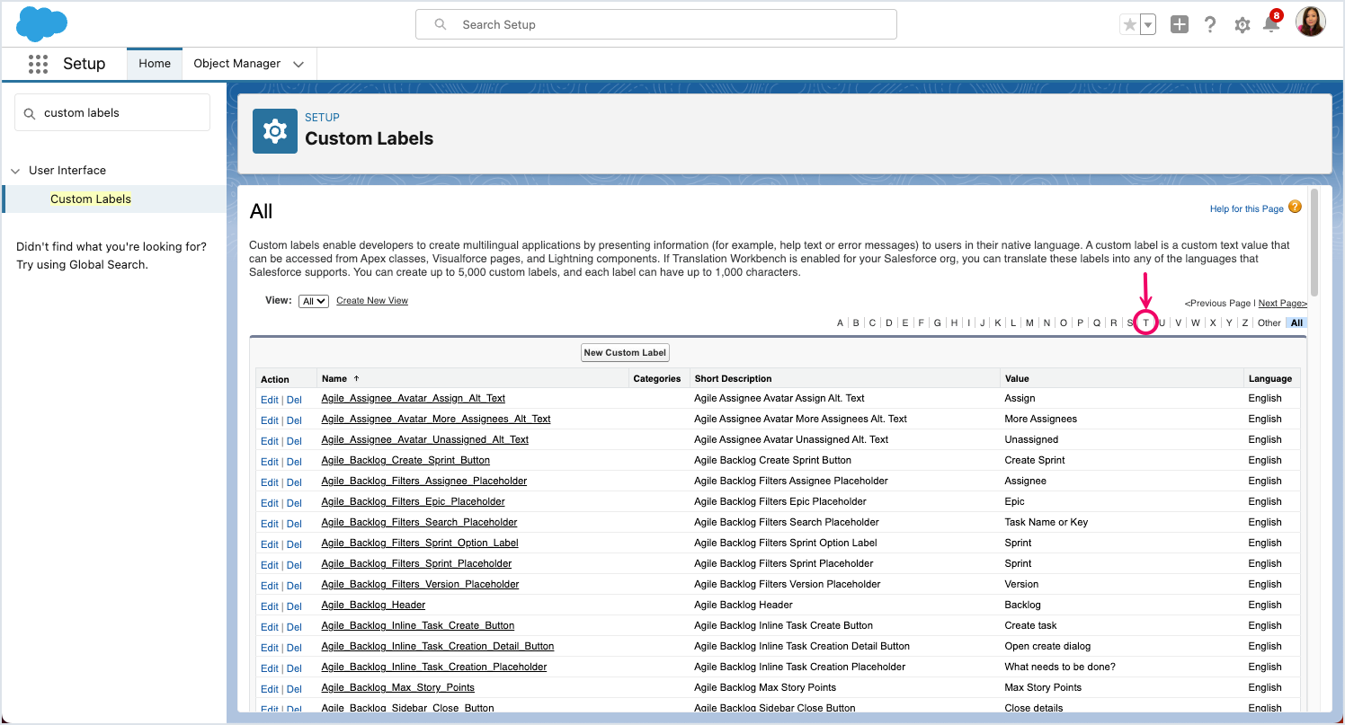Click the What needs to be done? value
Viewport: 1345px width, 725px height.
[x=1060, y=667]
